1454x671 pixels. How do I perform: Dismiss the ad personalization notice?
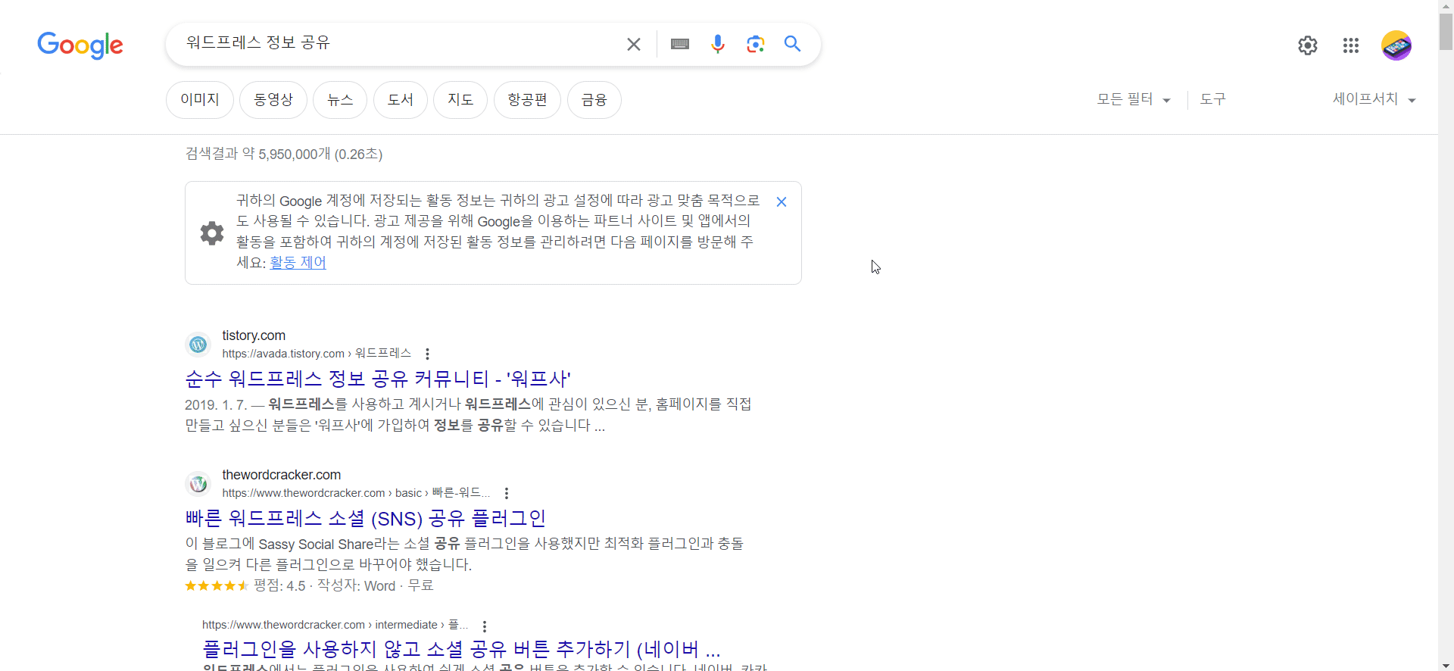point(782,202)
